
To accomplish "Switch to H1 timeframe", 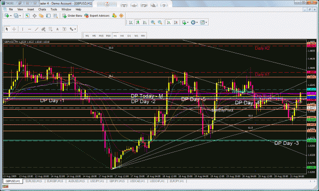I will tap(115, 36).
